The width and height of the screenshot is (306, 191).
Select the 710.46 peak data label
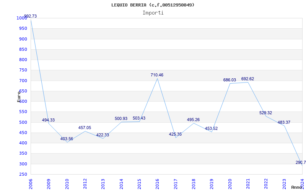pos(157,75)
